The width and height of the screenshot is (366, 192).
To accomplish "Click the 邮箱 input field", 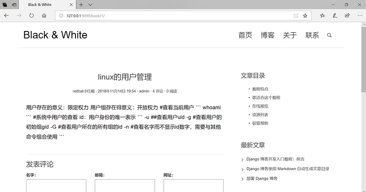I will coord(125,186).
